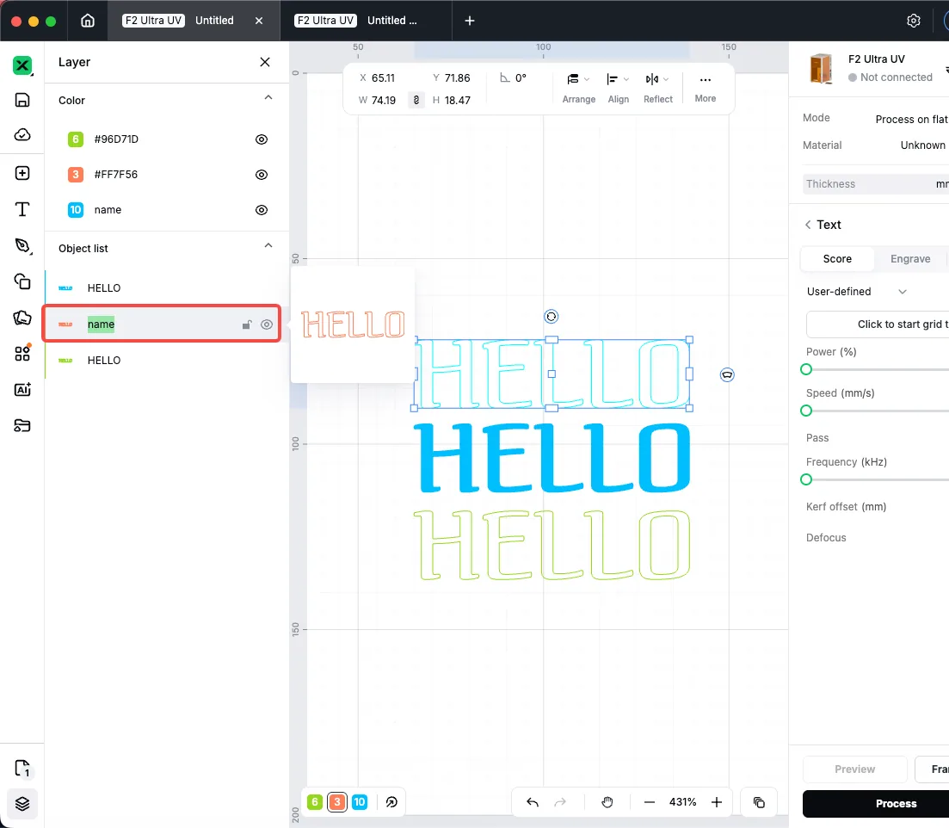
Task: Open the Reflect tool in toolbar
Action: pyautogui.click(x=657, y=88)
